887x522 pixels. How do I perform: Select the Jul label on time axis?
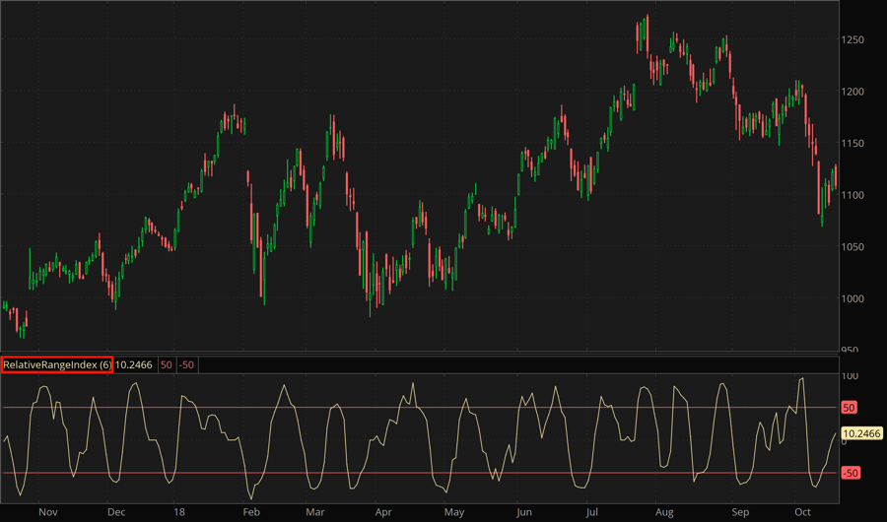(x=591, y=512)
